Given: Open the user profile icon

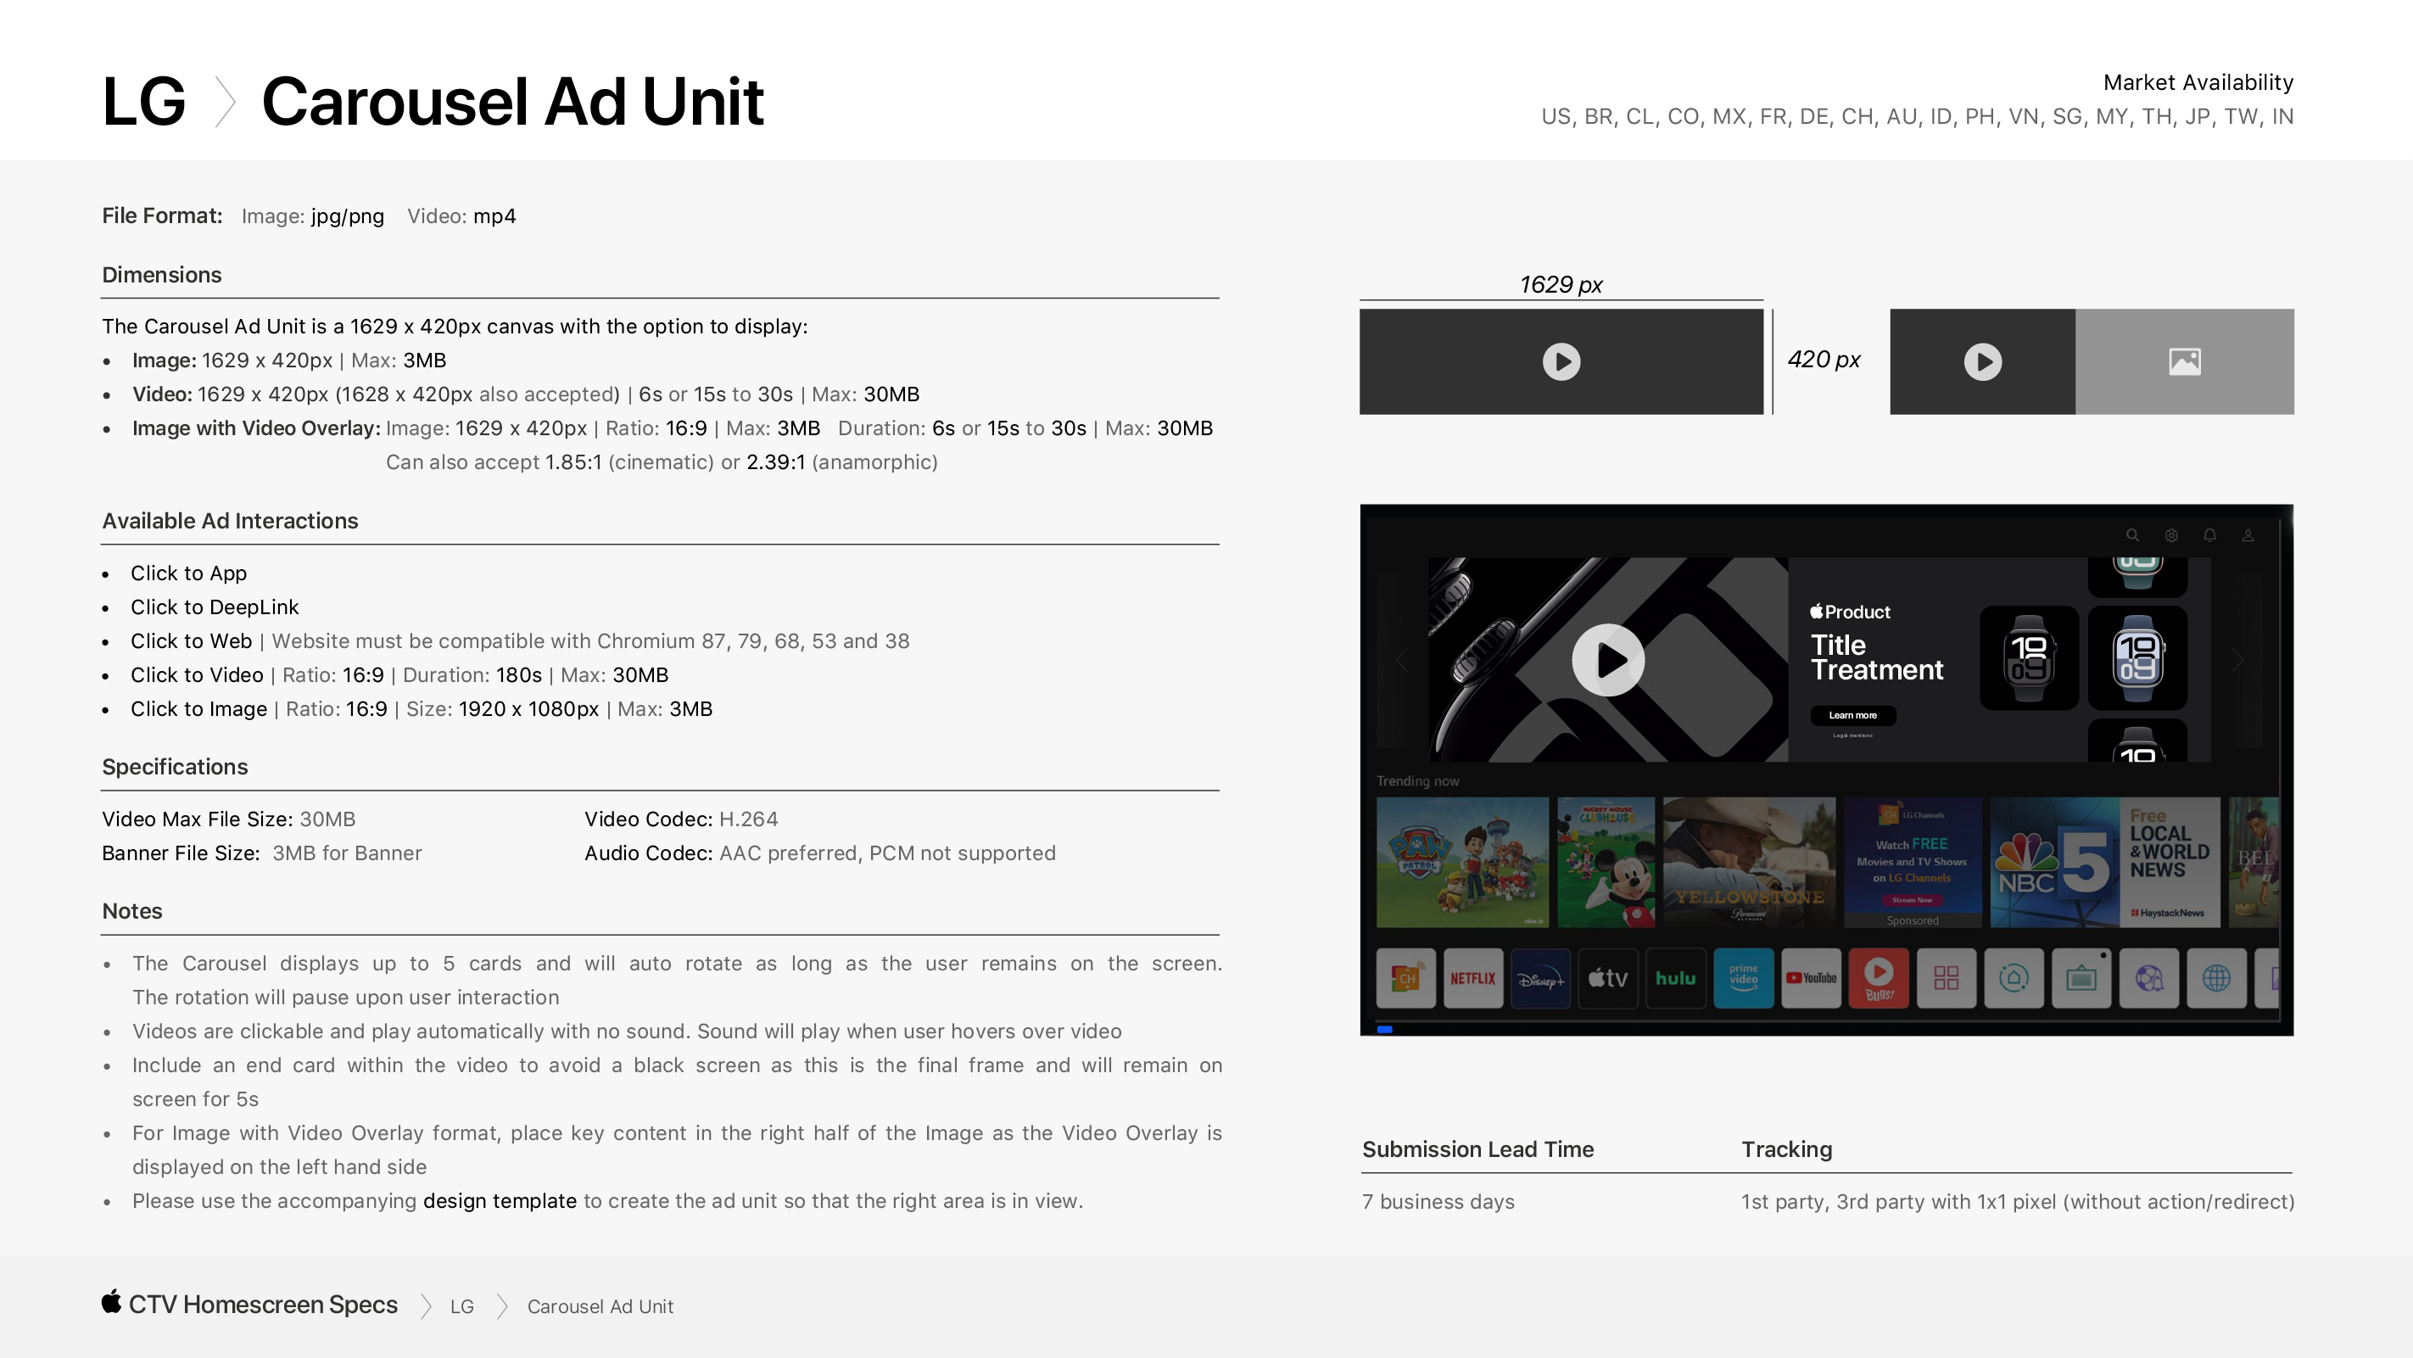Looking at the screenshot, I should pyautogui.click(x=2248, y=534).
